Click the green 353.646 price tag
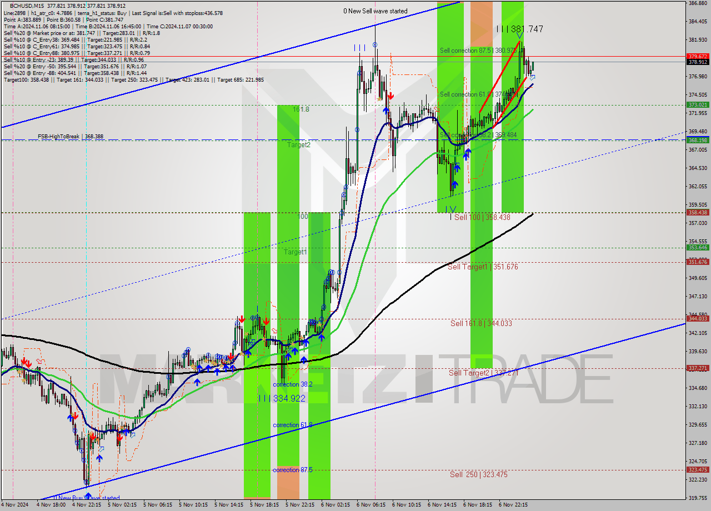 tap(698, 247)
